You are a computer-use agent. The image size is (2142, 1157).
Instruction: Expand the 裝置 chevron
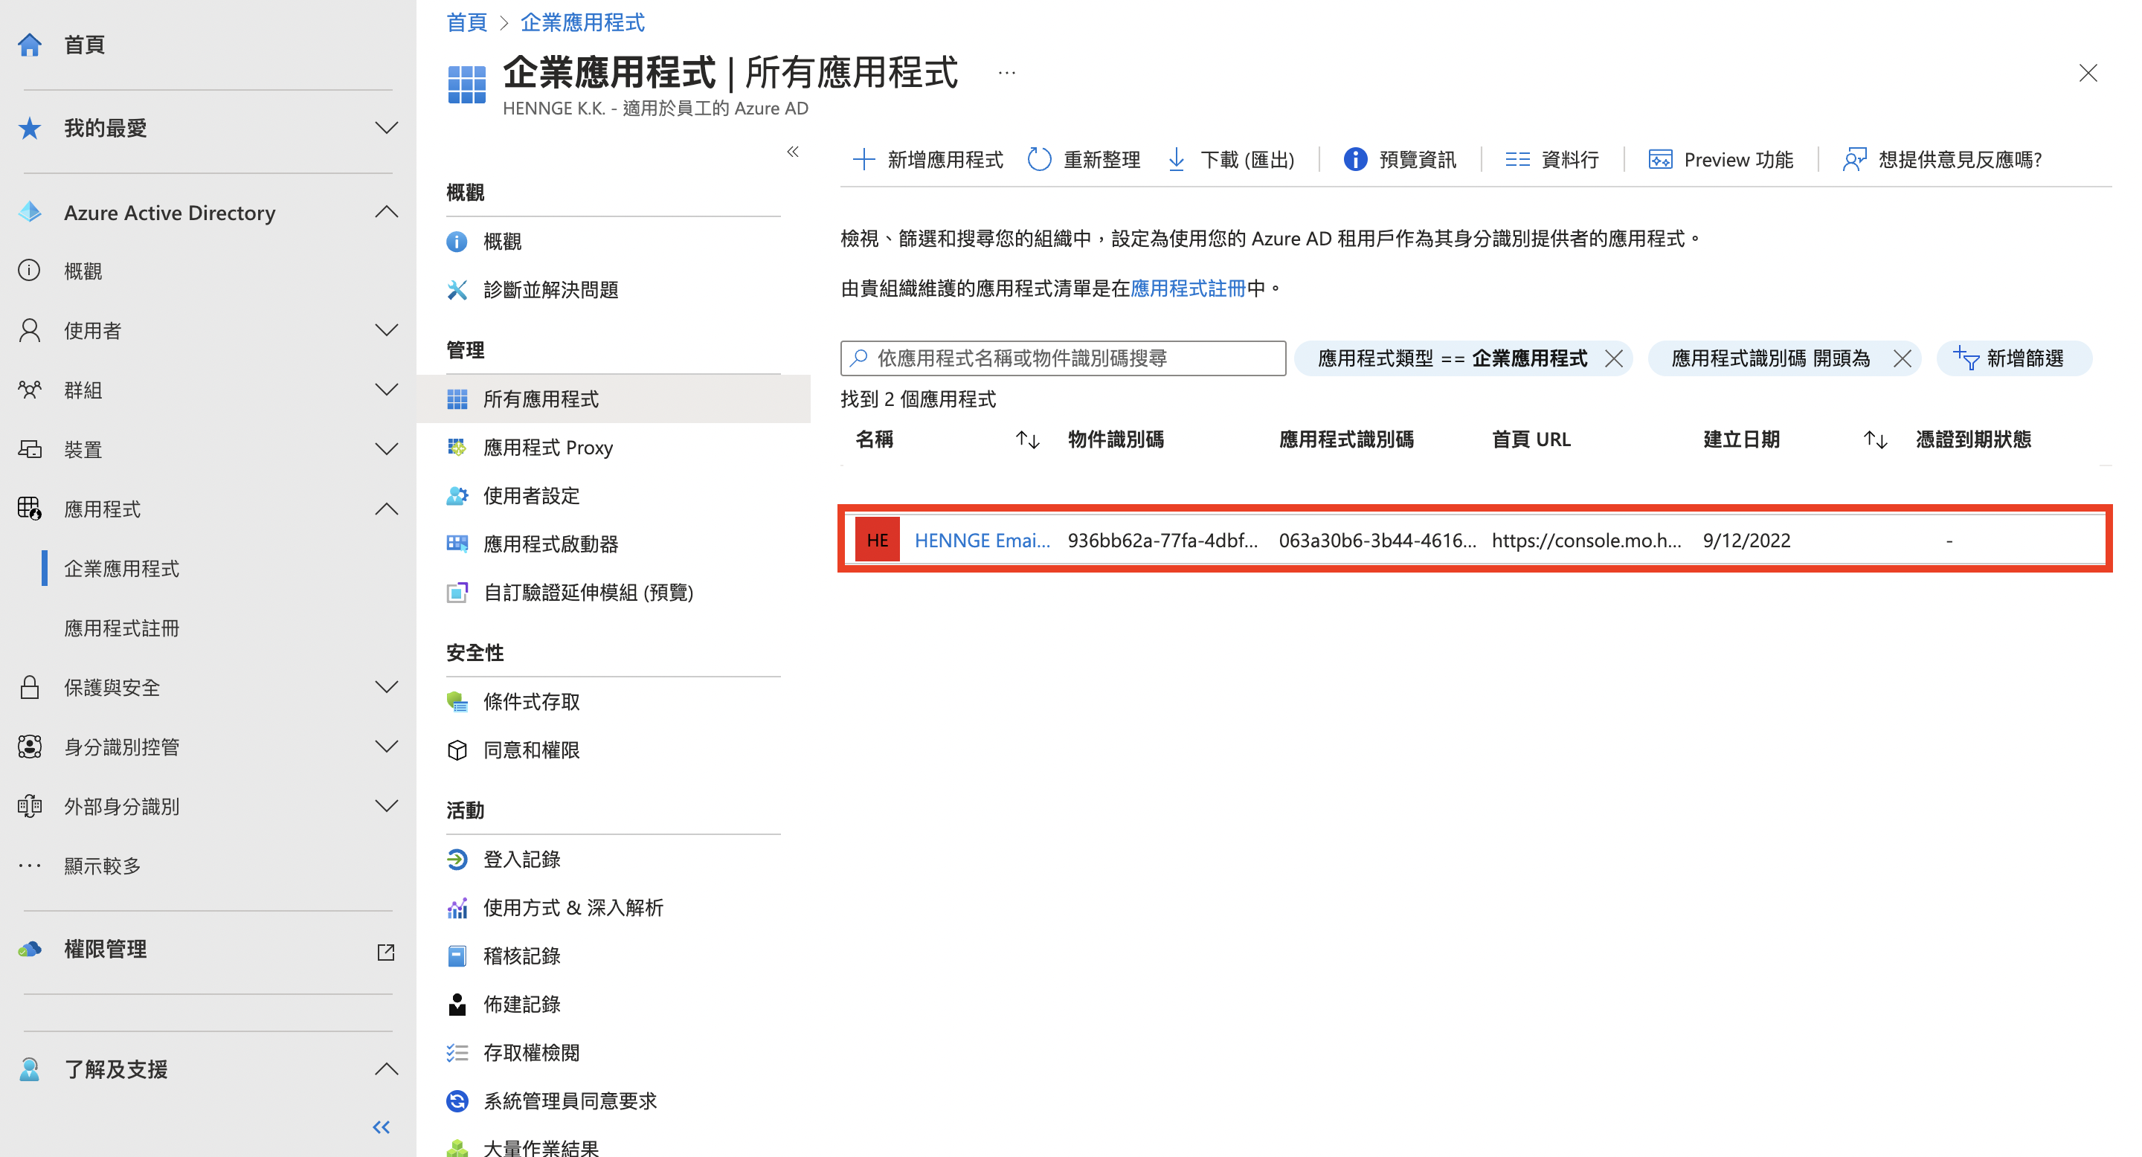tap(386, 449)
